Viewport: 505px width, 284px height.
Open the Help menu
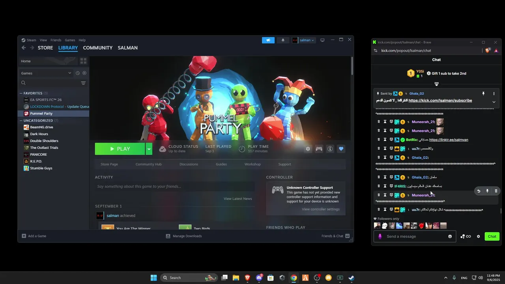point(82,40)
